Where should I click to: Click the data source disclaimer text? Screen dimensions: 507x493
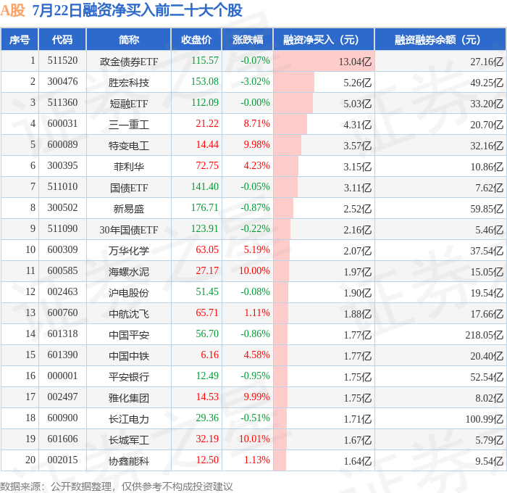[x=117, y=486]
